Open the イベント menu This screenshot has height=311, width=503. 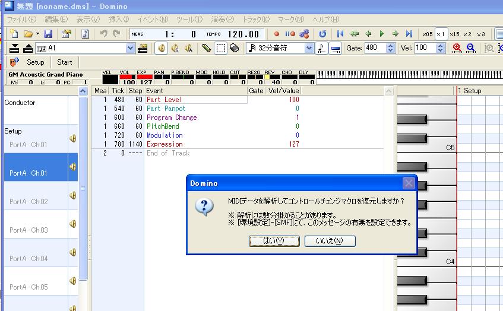(x=153, y=20)
